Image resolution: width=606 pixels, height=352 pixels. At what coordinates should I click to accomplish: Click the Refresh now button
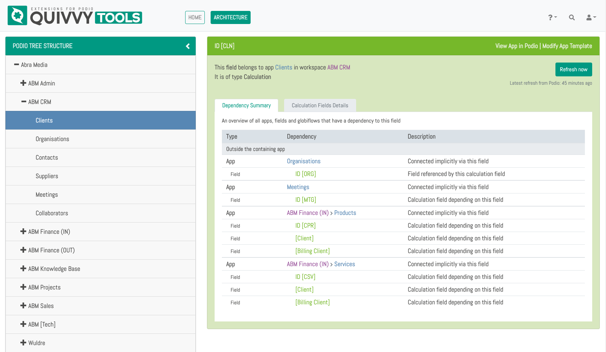(574, 69)
